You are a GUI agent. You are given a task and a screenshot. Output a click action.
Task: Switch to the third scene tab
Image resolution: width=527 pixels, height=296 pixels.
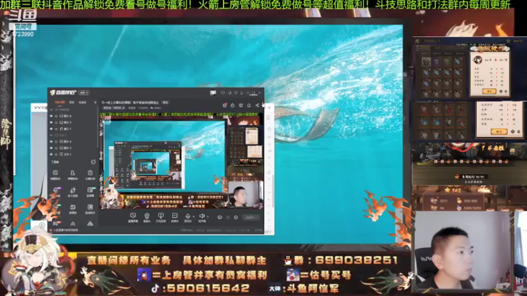click(82, 103)
